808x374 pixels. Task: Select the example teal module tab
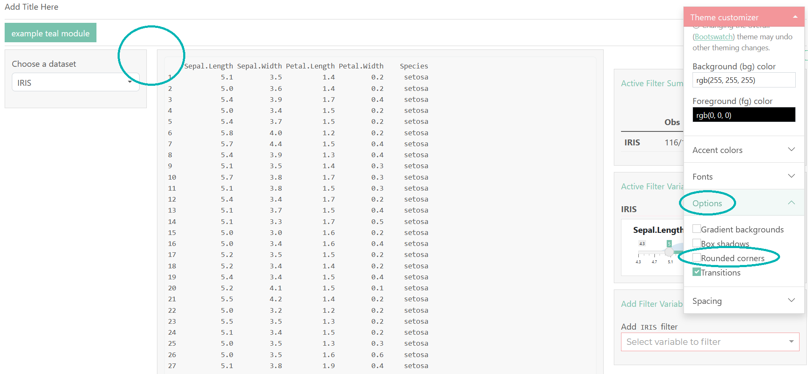tap(50, 33)
